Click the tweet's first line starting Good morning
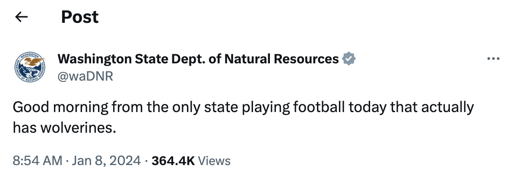This screenshot has width=513, height=181. point(244,107)
